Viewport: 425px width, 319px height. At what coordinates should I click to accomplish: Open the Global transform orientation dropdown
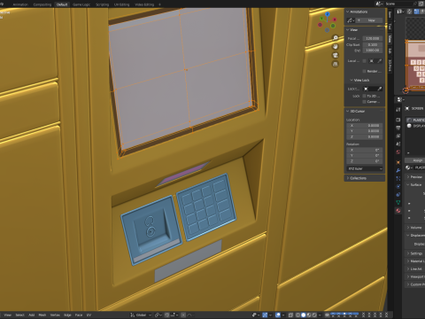(x=141, y=315)
